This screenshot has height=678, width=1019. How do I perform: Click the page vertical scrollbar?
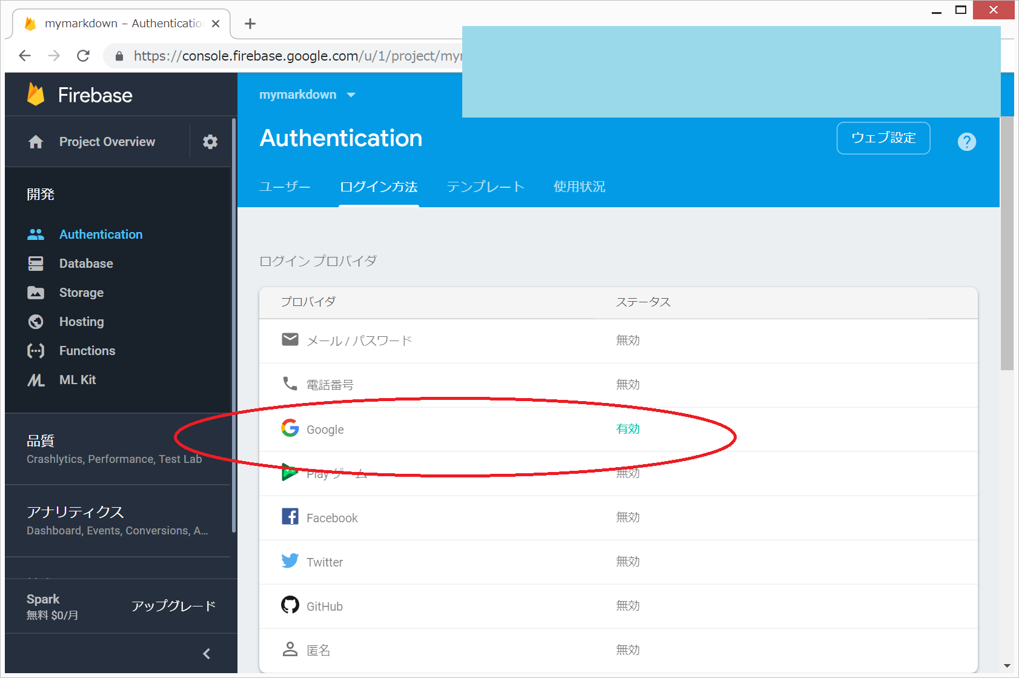[1007, 242]
